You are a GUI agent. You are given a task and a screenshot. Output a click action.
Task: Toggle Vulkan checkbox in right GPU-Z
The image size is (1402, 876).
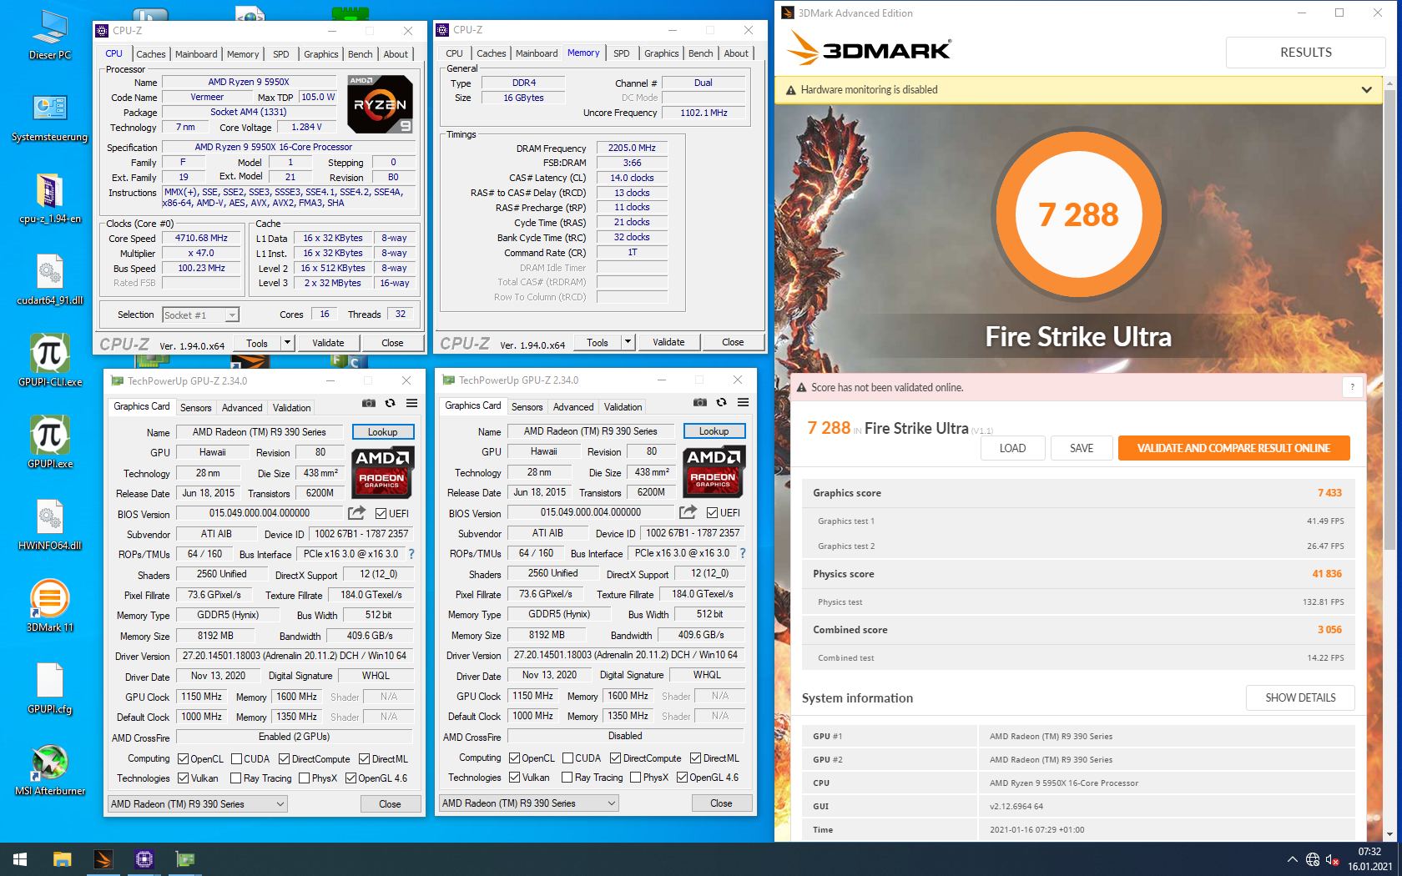(x=515, y=778)
